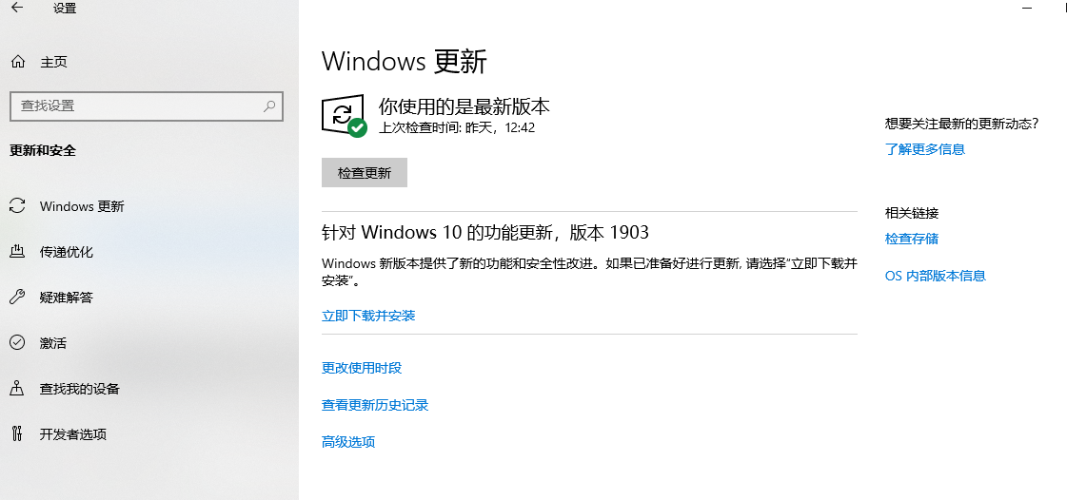
Task: Click the 开发者选项 tools icon
Action: point(17,433)
